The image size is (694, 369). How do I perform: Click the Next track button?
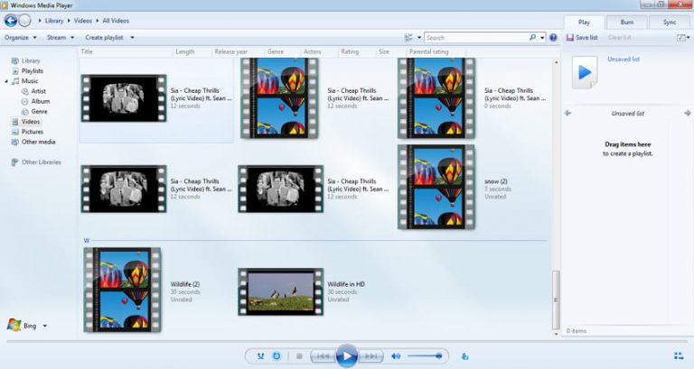click(370, 356)
